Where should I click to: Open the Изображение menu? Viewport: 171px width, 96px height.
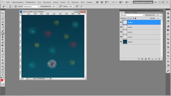[30, 2]
